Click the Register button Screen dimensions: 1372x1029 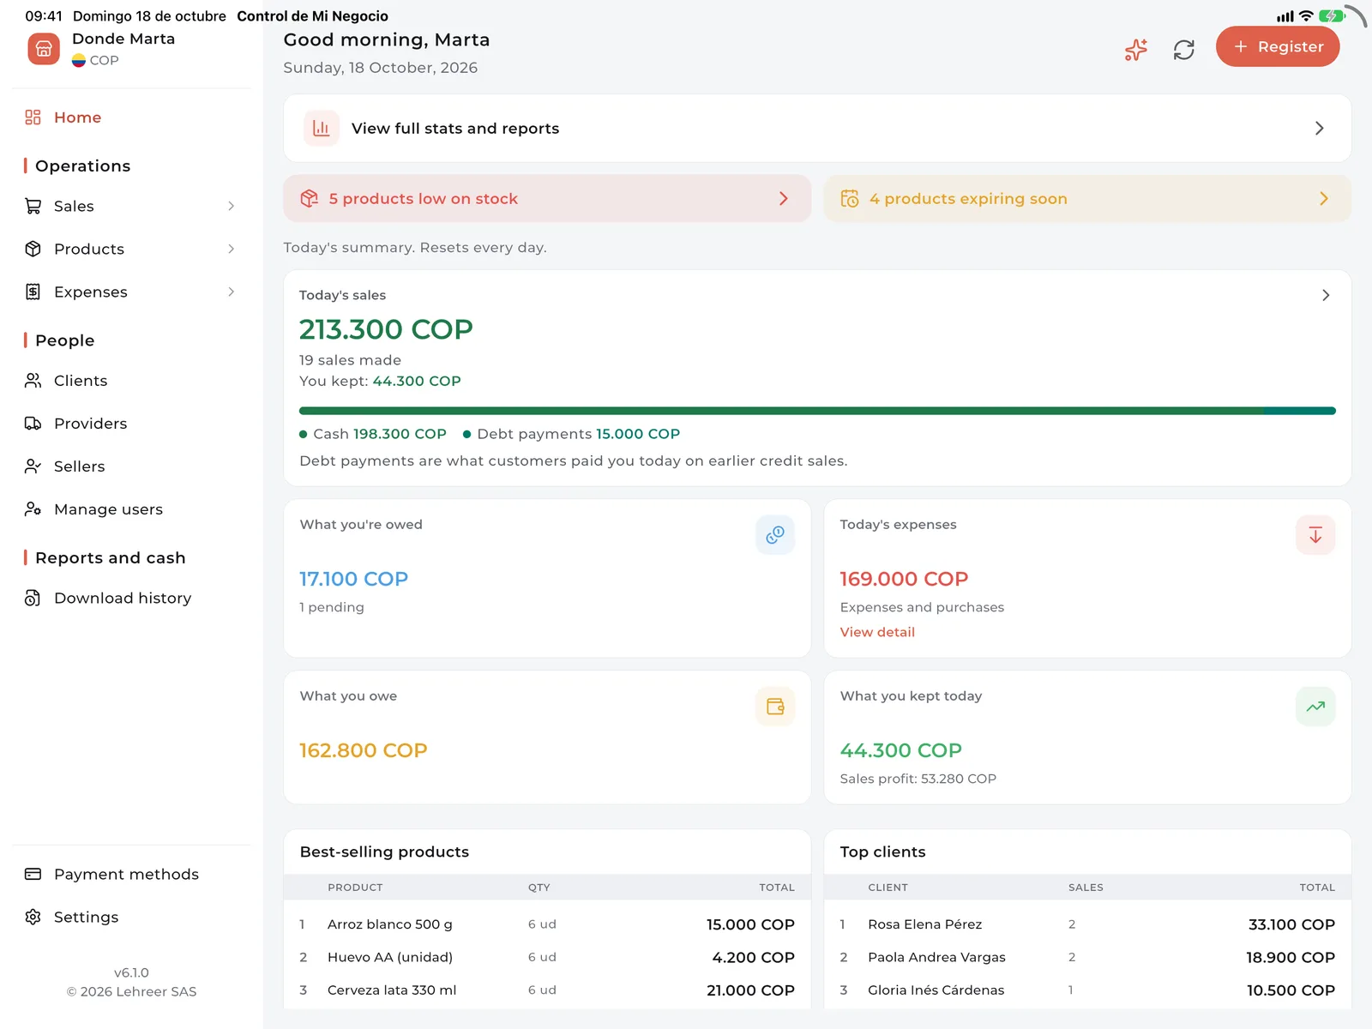coord(1278,46)
